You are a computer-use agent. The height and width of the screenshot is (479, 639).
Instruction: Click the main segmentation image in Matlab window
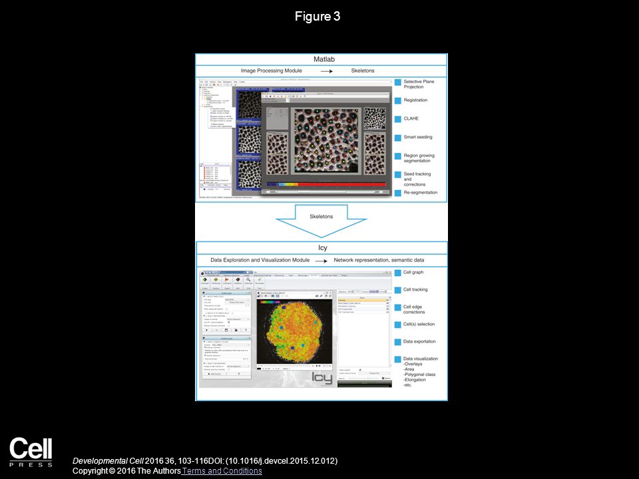tap(326, 140)
